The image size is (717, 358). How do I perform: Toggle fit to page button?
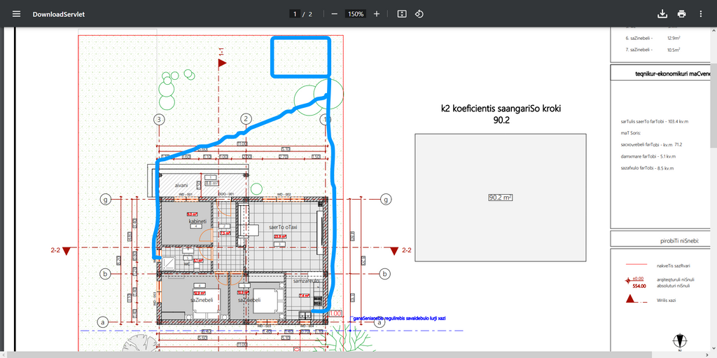(402, 14)
